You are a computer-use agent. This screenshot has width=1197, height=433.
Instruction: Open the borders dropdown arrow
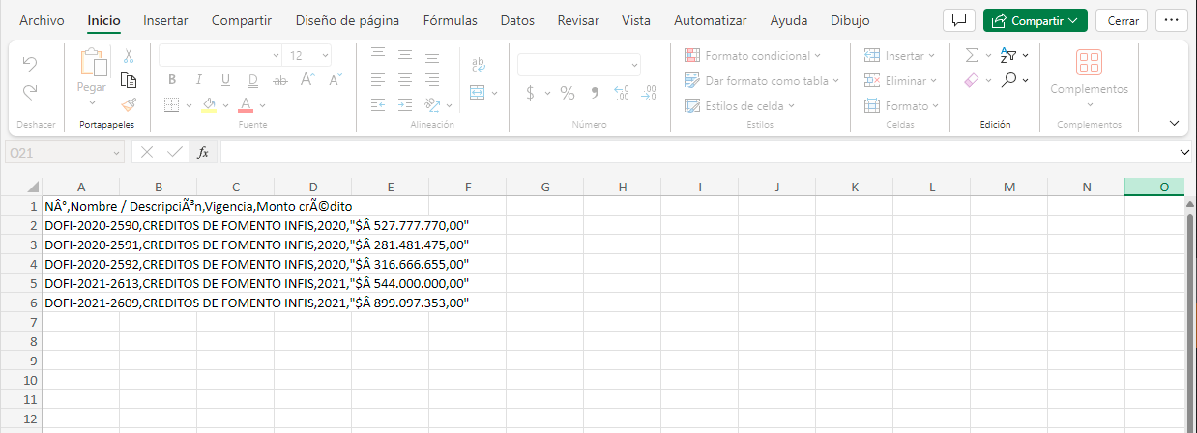pyautogui.click(x=189, y=104)
